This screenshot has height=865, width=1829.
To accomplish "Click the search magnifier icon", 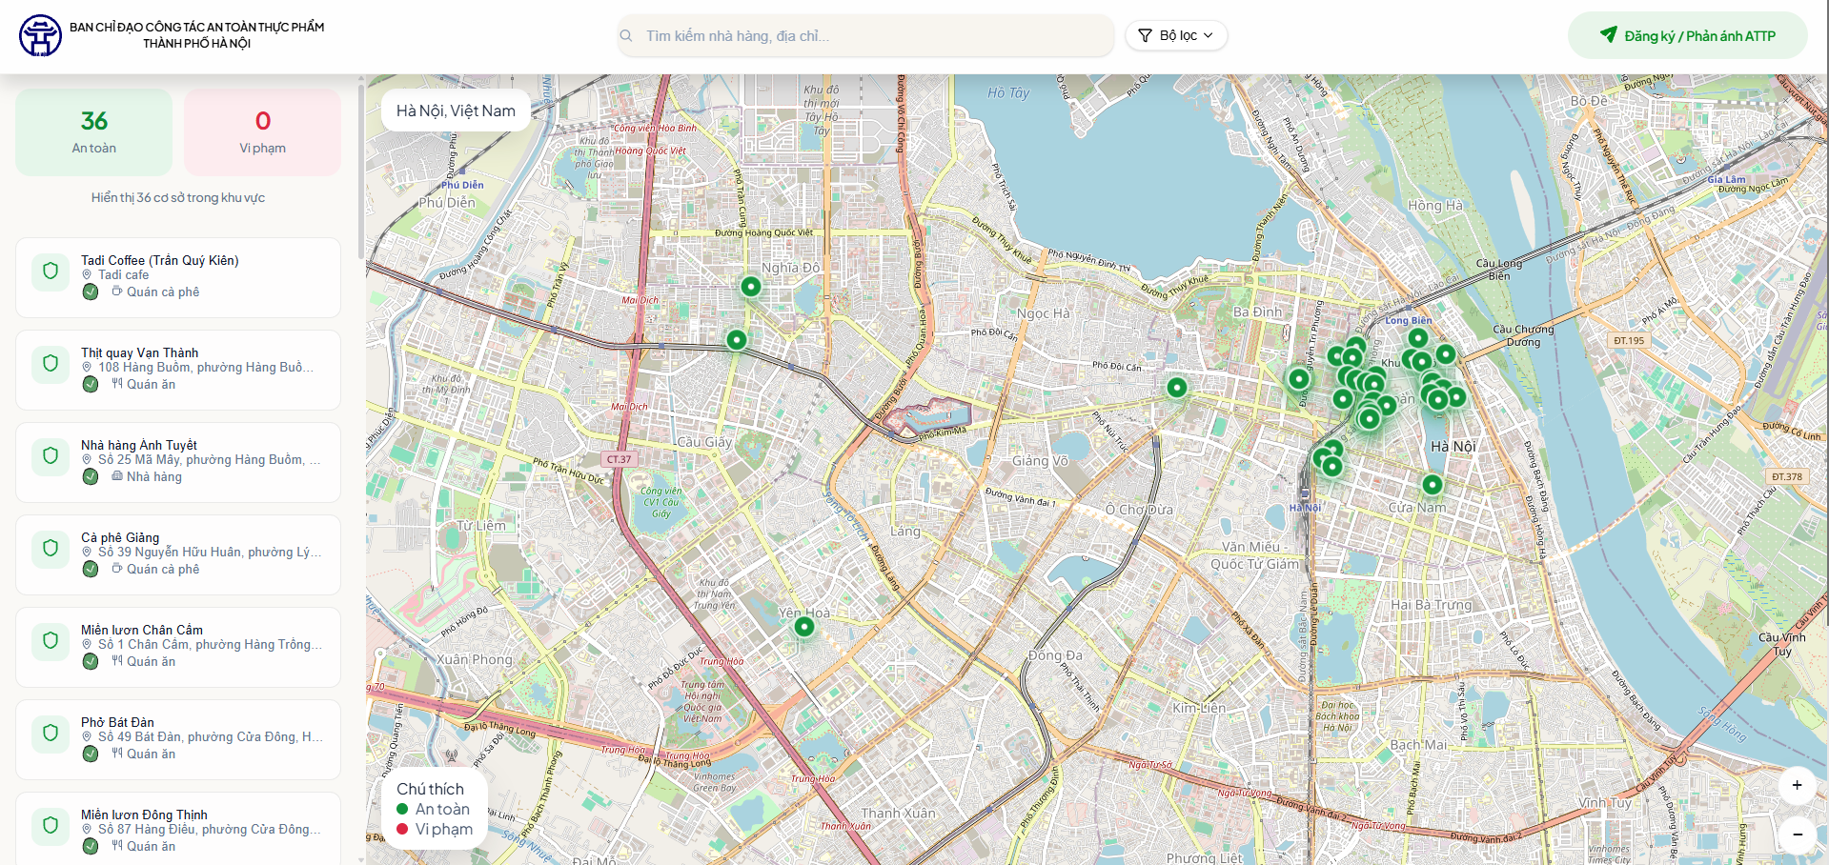I will pyautogui.click(x=627, y=36).
